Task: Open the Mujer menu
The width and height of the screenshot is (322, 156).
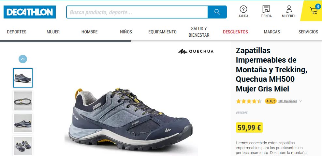Action: pyautogui.click(x=53, y=32)
